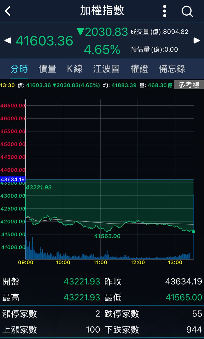Tap the back arrow icon
Screen dimensions: 204x339
coord(8,11)
